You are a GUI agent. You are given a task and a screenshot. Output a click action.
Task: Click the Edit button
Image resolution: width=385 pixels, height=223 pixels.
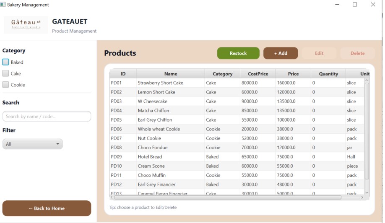(x=319, y=53)
